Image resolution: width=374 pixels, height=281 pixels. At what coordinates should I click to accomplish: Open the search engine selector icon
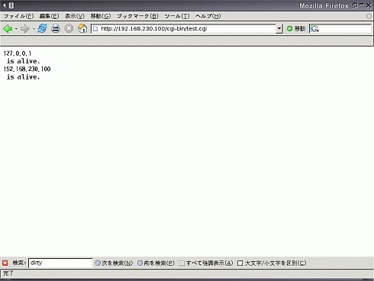click(x=314, y=29)
